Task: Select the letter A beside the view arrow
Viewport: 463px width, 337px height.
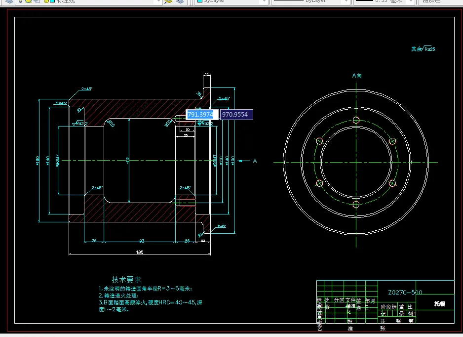Action: pos(255,161)
